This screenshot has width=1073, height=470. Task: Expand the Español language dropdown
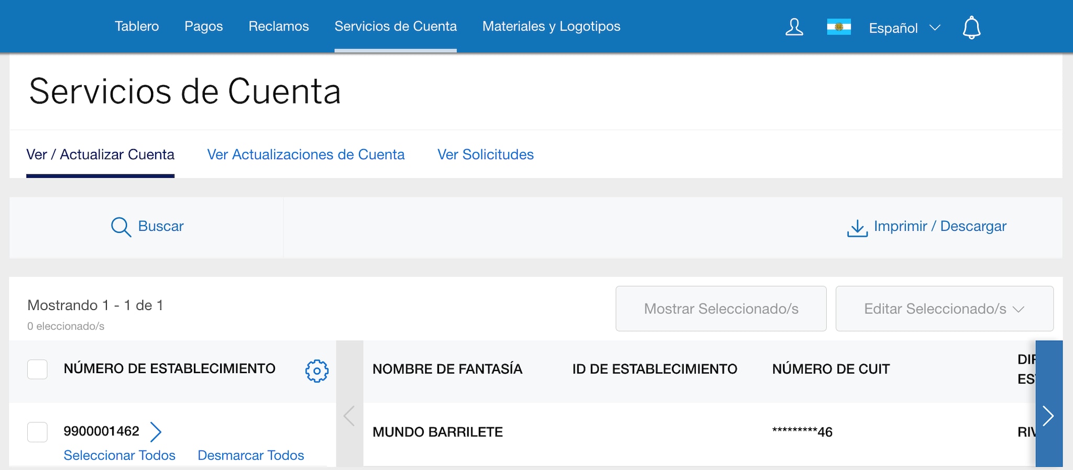coord(904,28)
